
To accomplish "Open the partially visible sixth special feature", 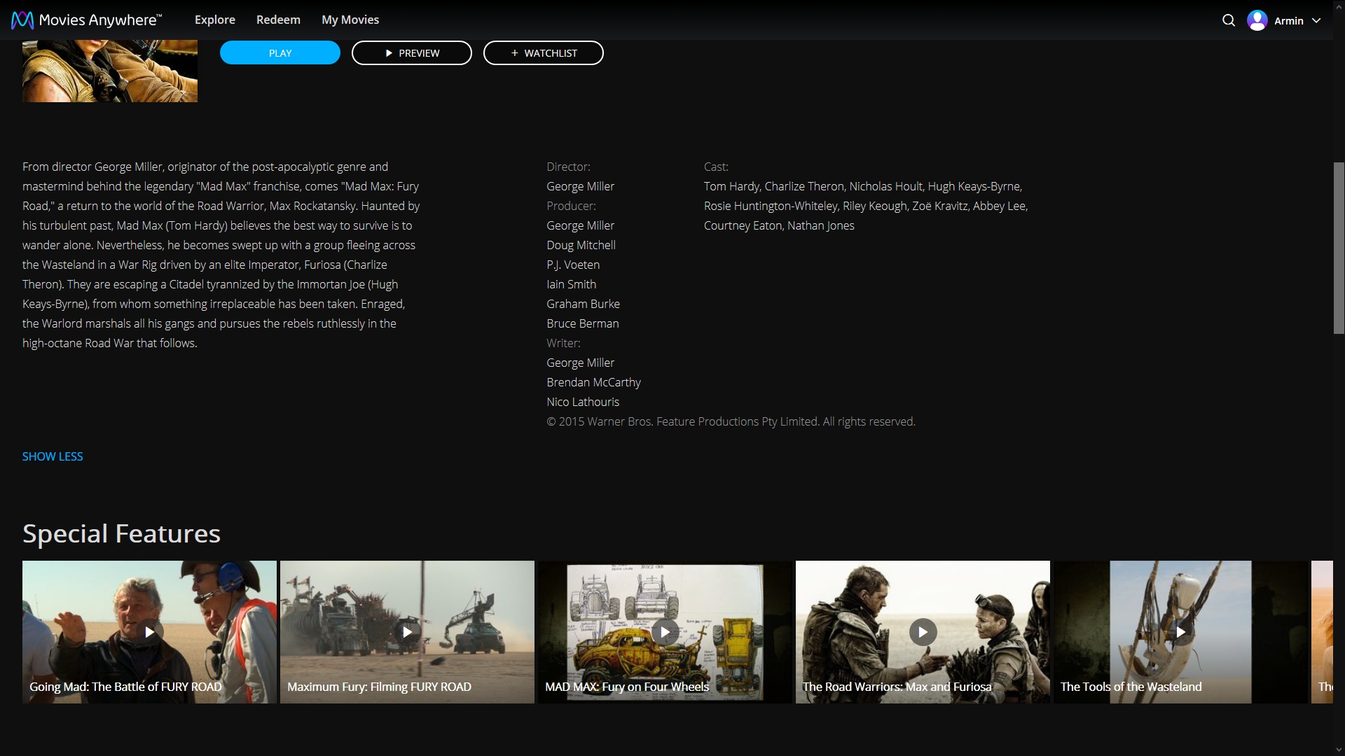I will [x=1323, y=632].
